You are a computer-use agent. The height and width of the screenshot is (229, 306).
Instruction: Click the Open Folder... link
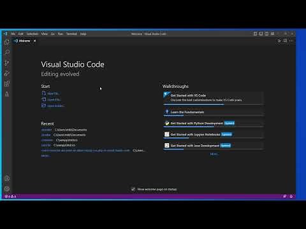click(53, 106)
